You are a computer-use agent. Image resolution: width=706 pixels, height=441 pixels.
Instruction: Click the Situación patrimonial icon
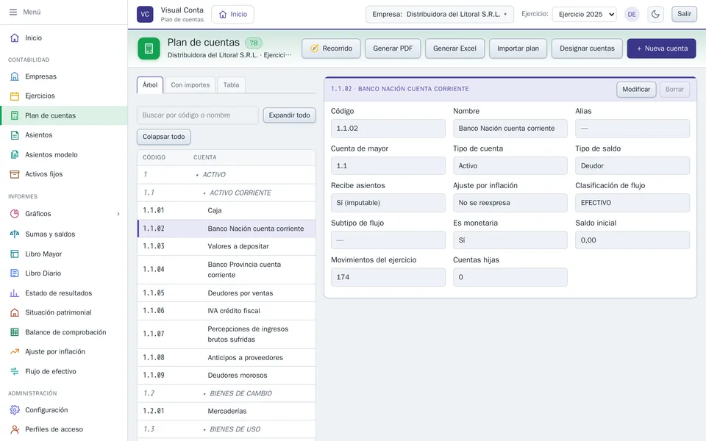[15, 312]
